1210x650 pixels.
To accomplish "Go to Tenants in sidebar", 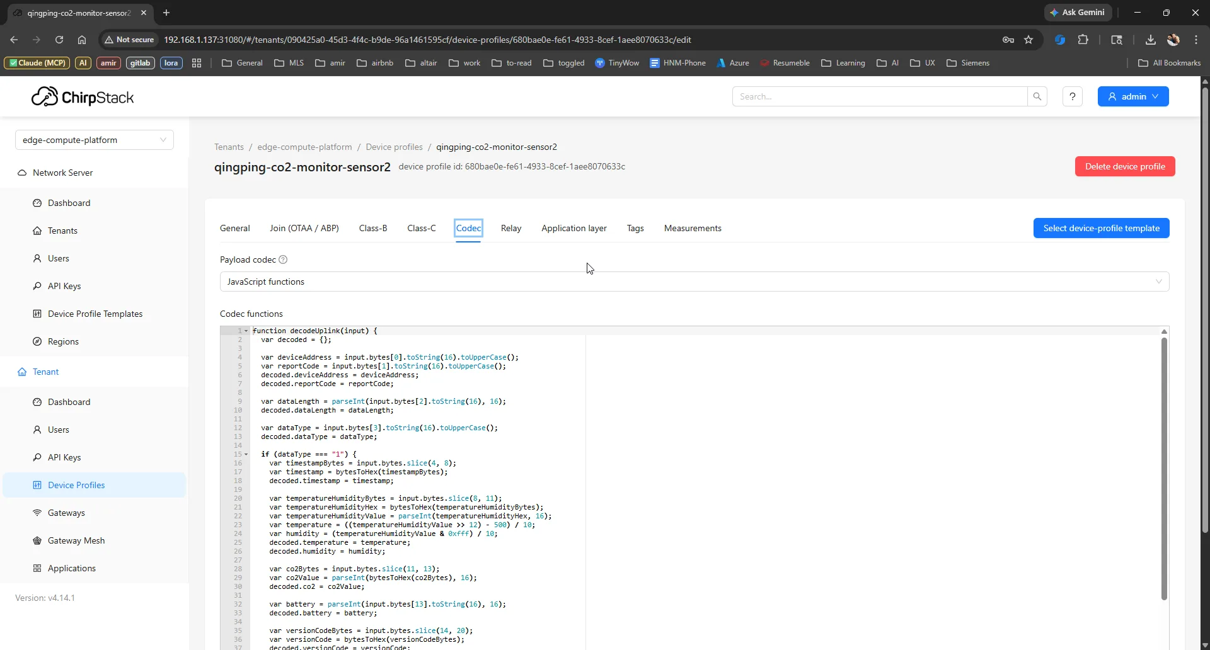I will [x=62, y=231].
